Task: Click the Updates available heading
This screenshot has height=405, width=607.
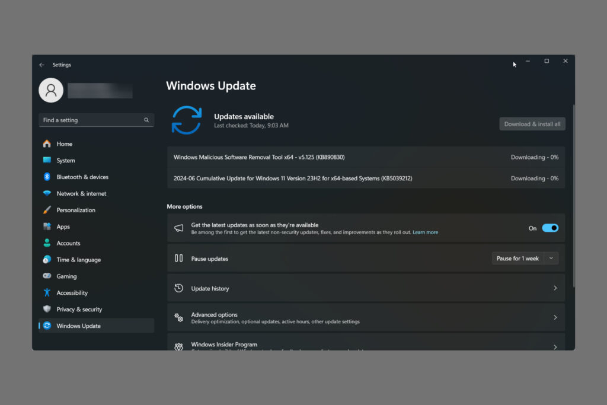Action: (244, 117)
